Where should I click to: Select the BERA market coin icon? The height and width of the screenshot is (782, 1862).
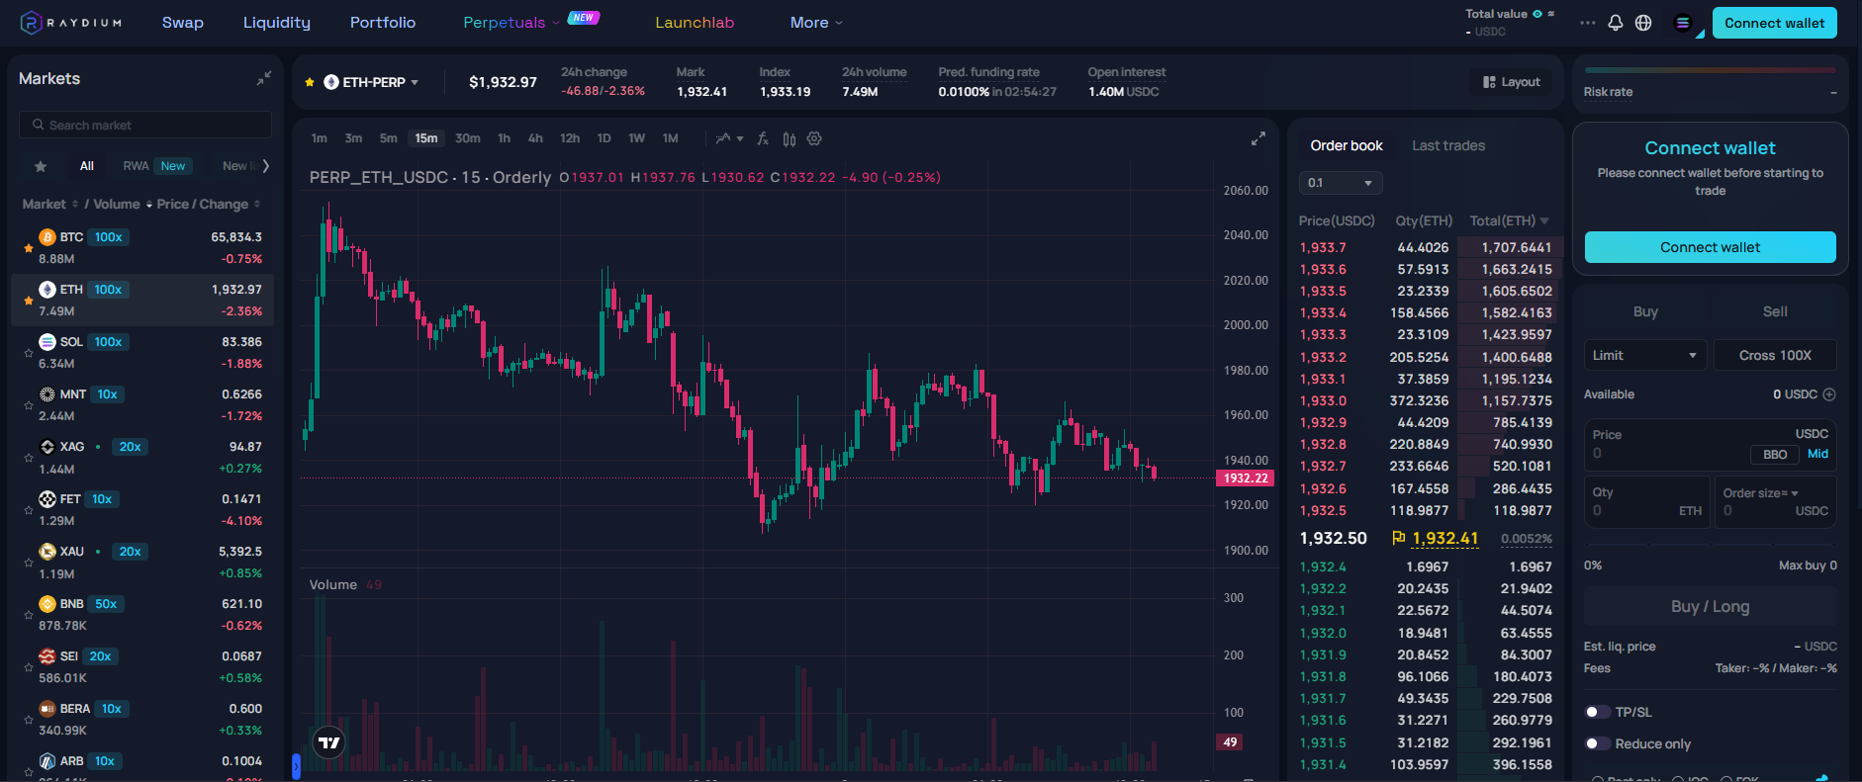[47, 709]
